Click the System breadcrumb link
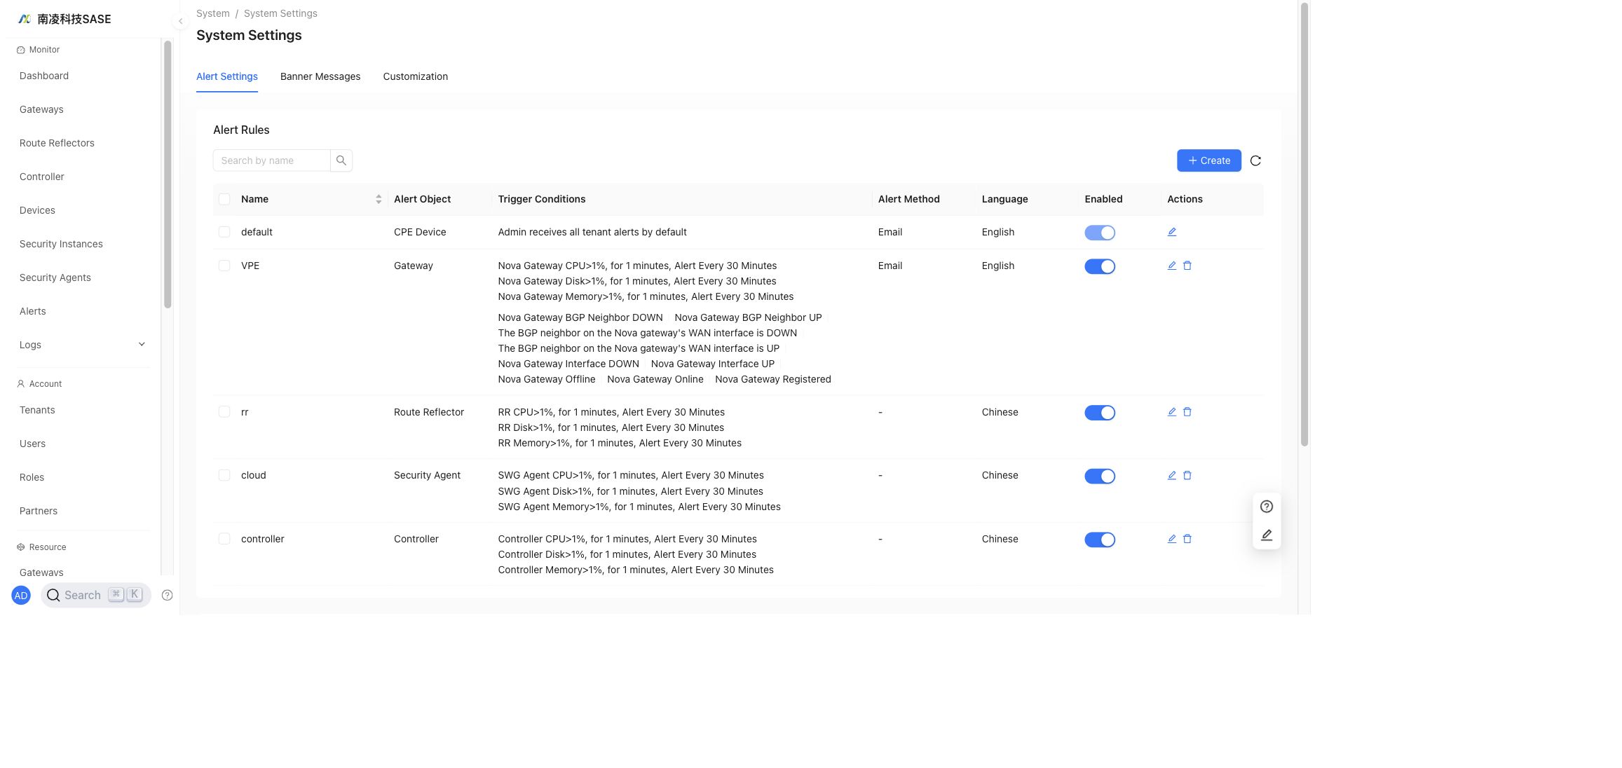This screenshot has height=768, width=1622. pyautogui.click(x=212, y=13)
